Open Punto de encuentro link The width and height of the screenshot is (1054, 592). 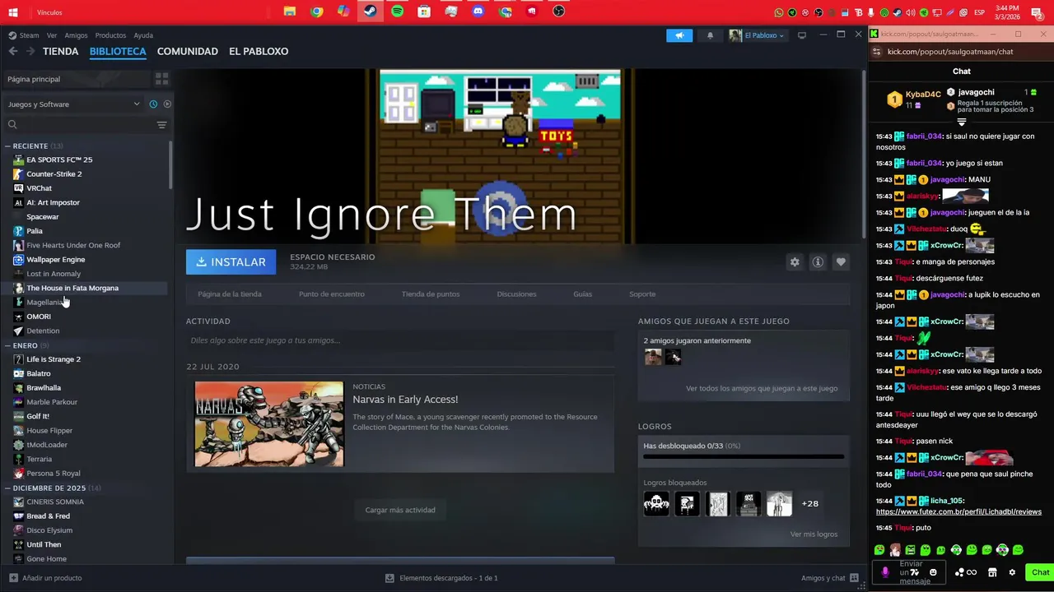[x=332, y=294]
